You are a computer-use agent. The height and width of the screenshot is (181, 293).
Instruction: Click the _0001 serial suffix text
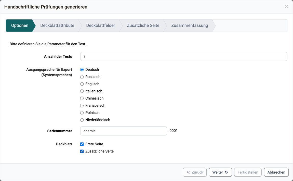pos(173,131)
